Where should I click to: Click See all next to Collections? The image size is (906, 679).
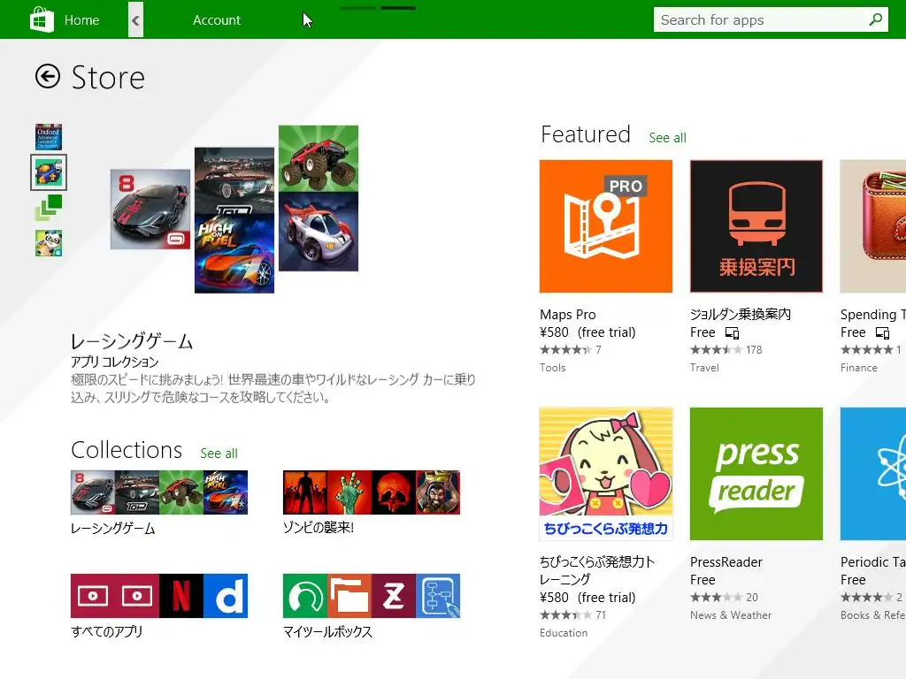click(x=219, y=454)
